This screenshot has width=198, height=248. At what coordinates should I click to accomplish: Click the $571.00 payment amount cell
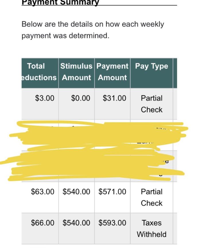pyautogui.click(x=112, y=197)
